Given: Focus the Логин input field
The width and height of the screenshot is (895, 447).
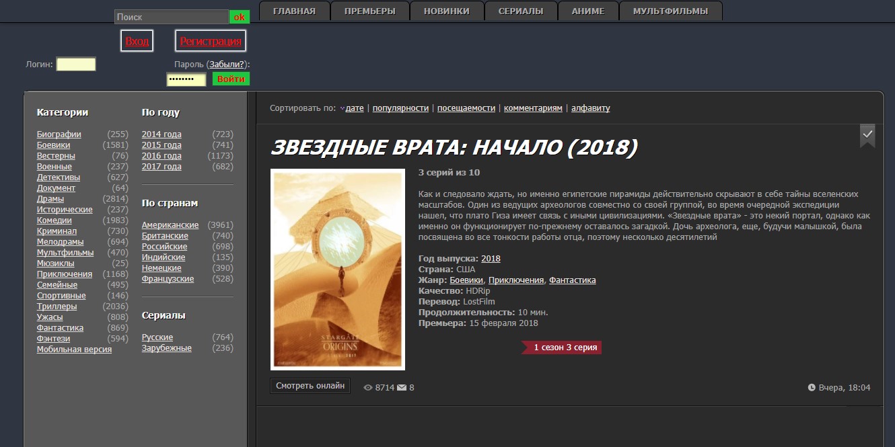Looking at the screenshot, I should (76, 64).
